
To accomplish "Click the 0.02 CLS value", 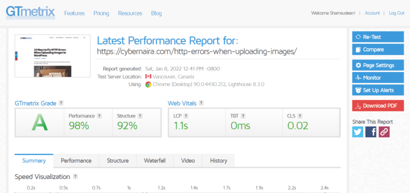I will coord(298,126).
